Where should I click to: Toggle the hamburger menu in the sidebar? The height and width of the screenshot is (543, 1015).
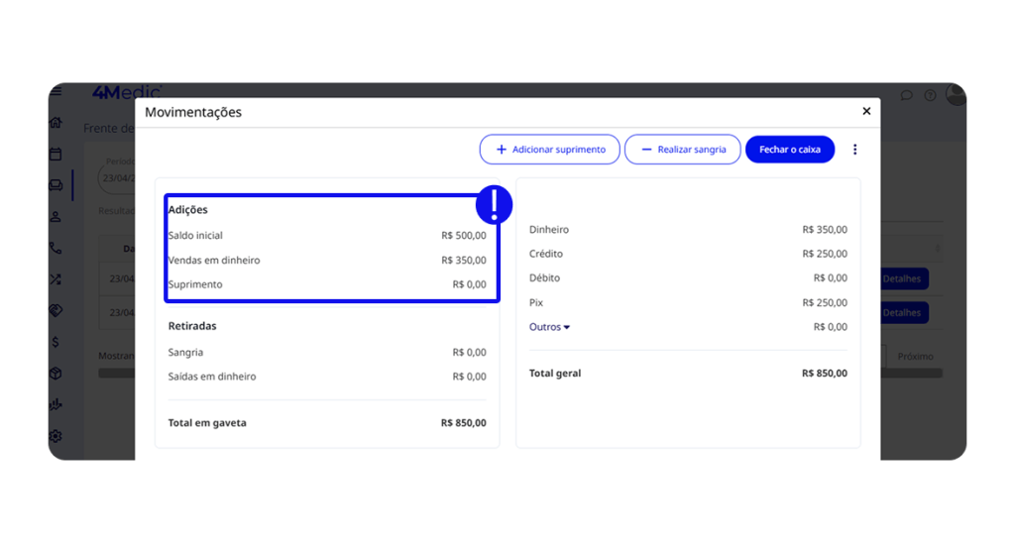click(56, 92)
